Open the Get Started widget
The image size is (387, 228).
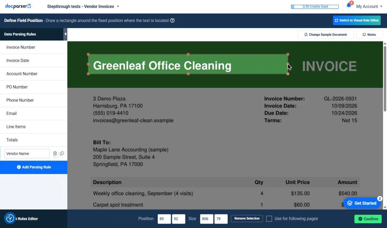coord(362,203)
